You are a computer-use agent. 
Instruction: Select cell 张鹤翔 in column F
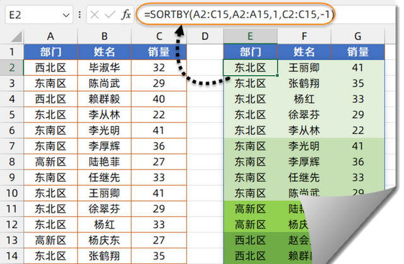[304, 83]
